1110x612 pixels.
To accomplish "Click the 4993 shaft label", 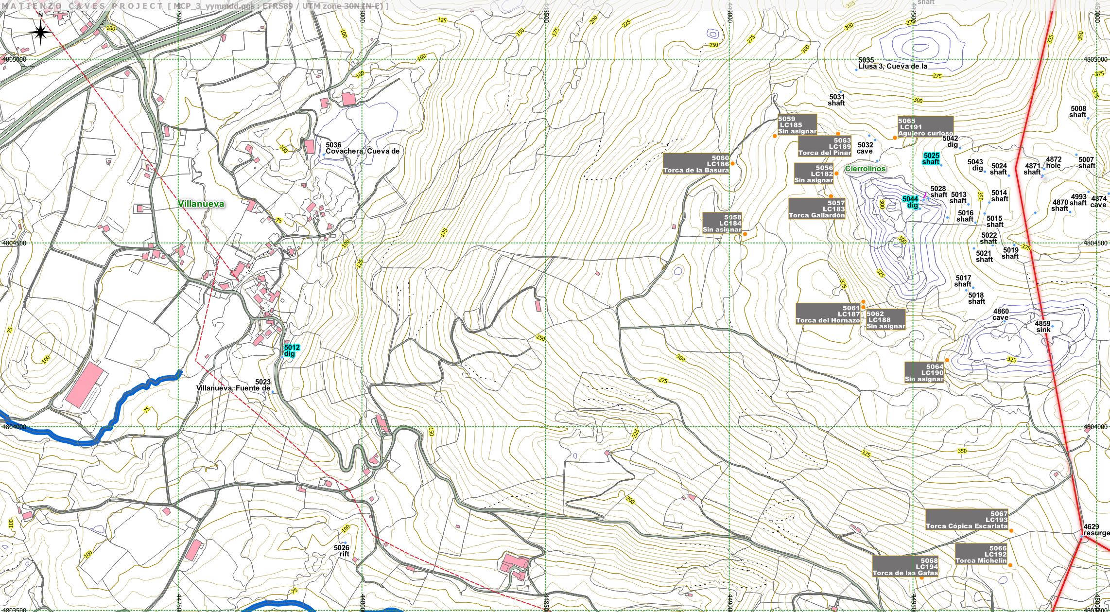I will [x=1078, y=200].
